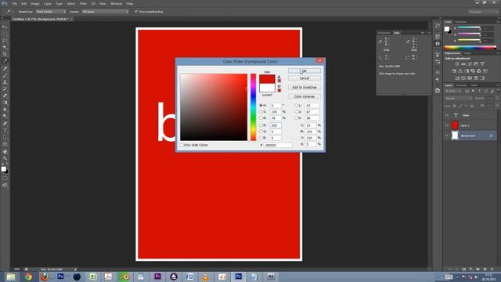Click the lock icon on Background layer
501x282 pixels.
pos(491,136)
